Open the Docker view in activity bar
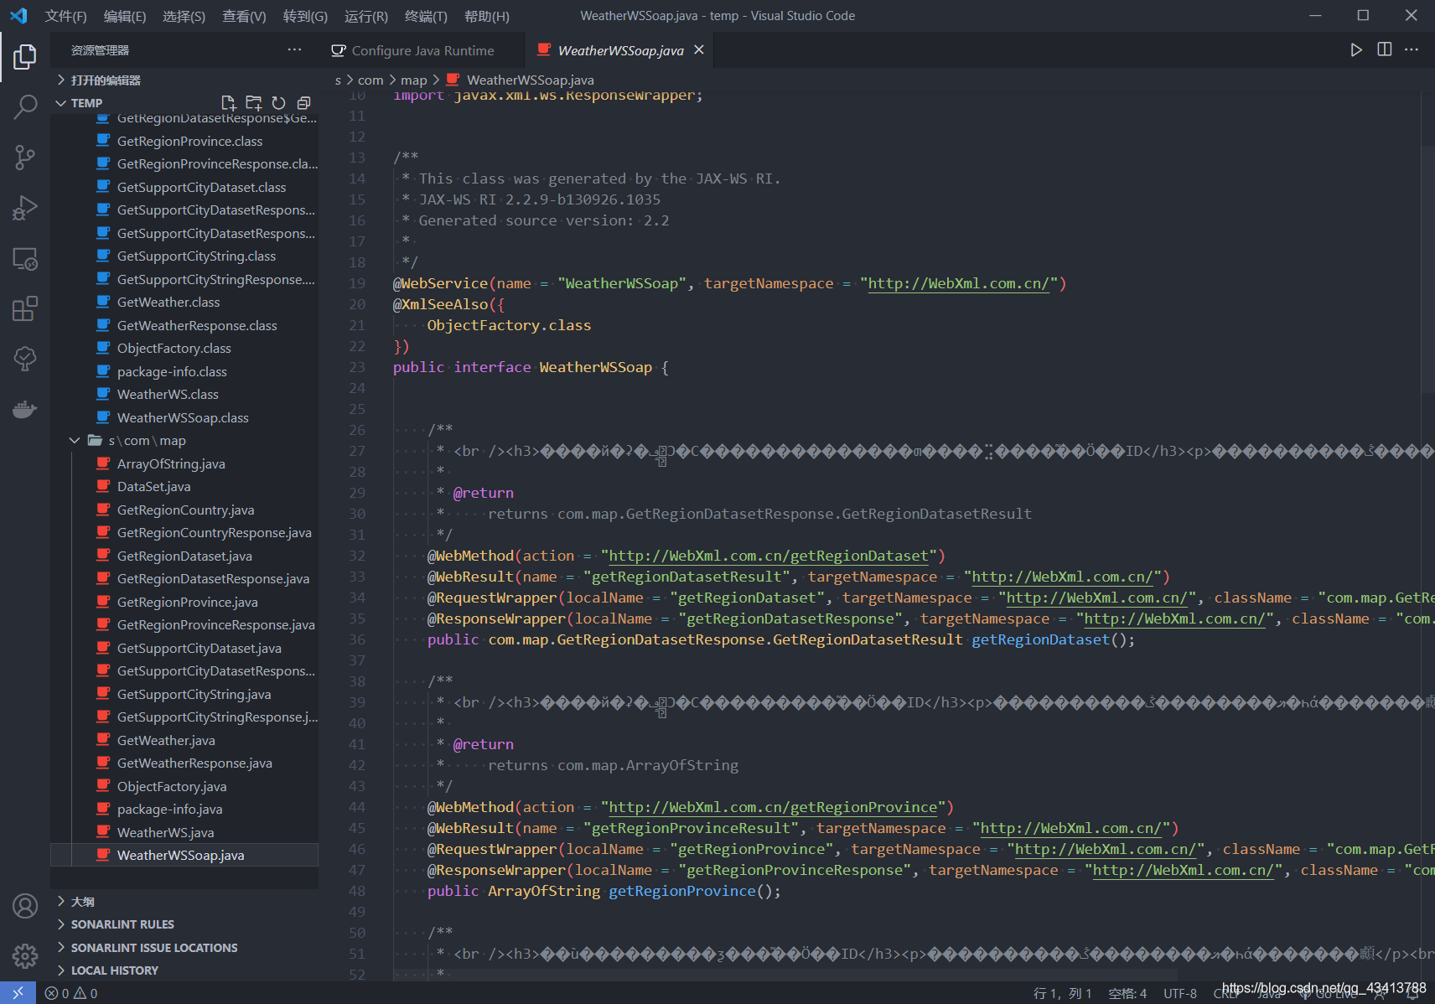The height and width of the screenshot is (1004, 1435). [x=25, y=409]
